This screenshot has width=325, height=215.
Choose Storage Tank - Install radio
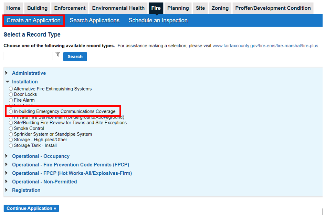[x=11, y=145]
